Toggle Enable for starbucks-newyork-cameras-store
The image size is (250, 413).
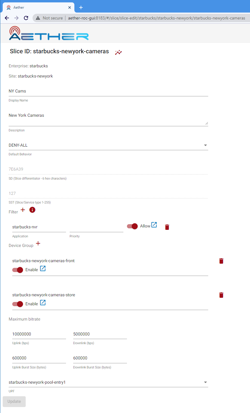click(x=18, y=304)
